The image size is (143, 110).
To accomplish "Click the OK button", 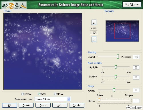I will coord(10,105).
